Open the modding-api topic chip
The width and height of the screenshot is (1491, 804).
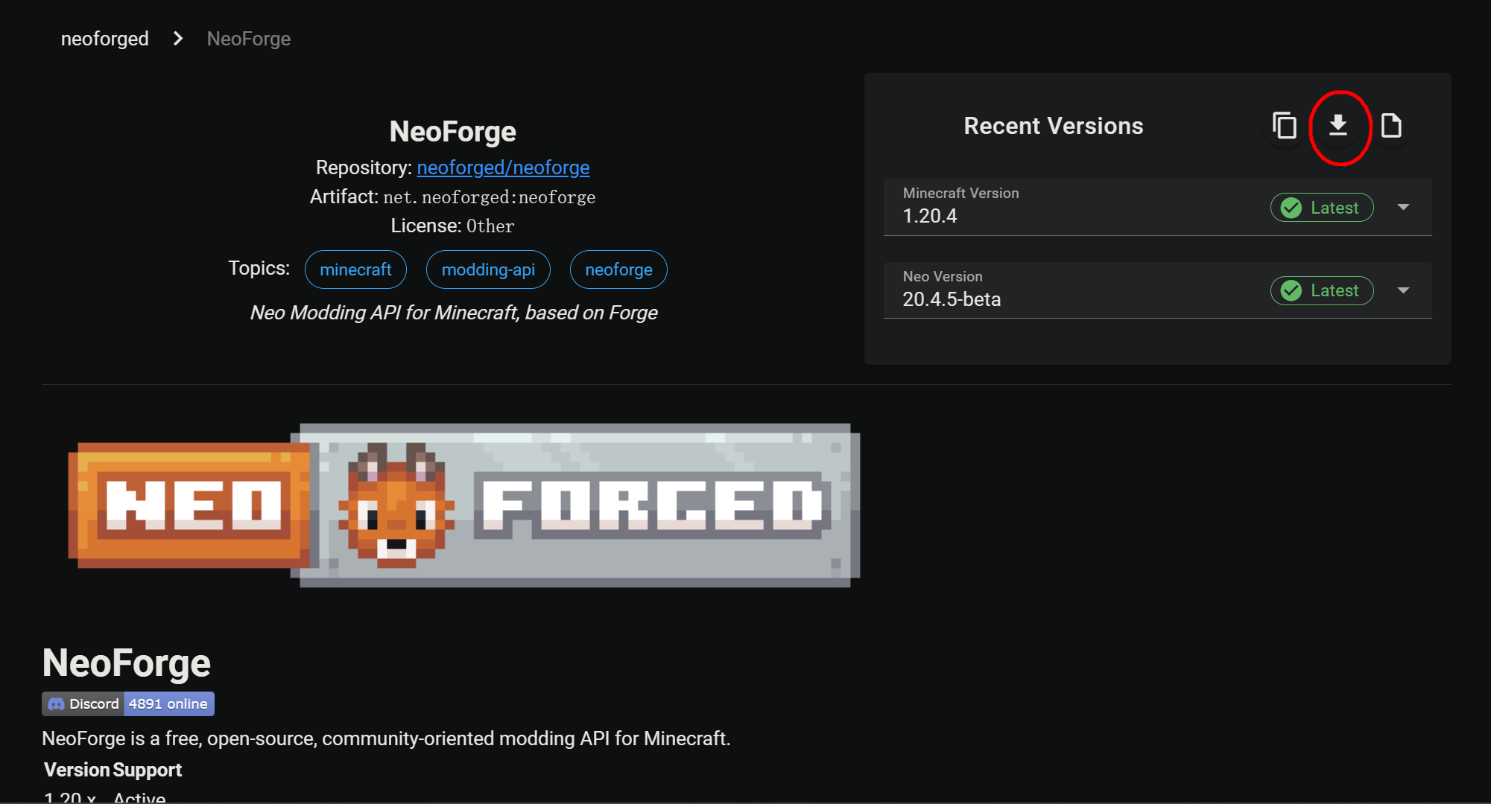click(488, 269)
